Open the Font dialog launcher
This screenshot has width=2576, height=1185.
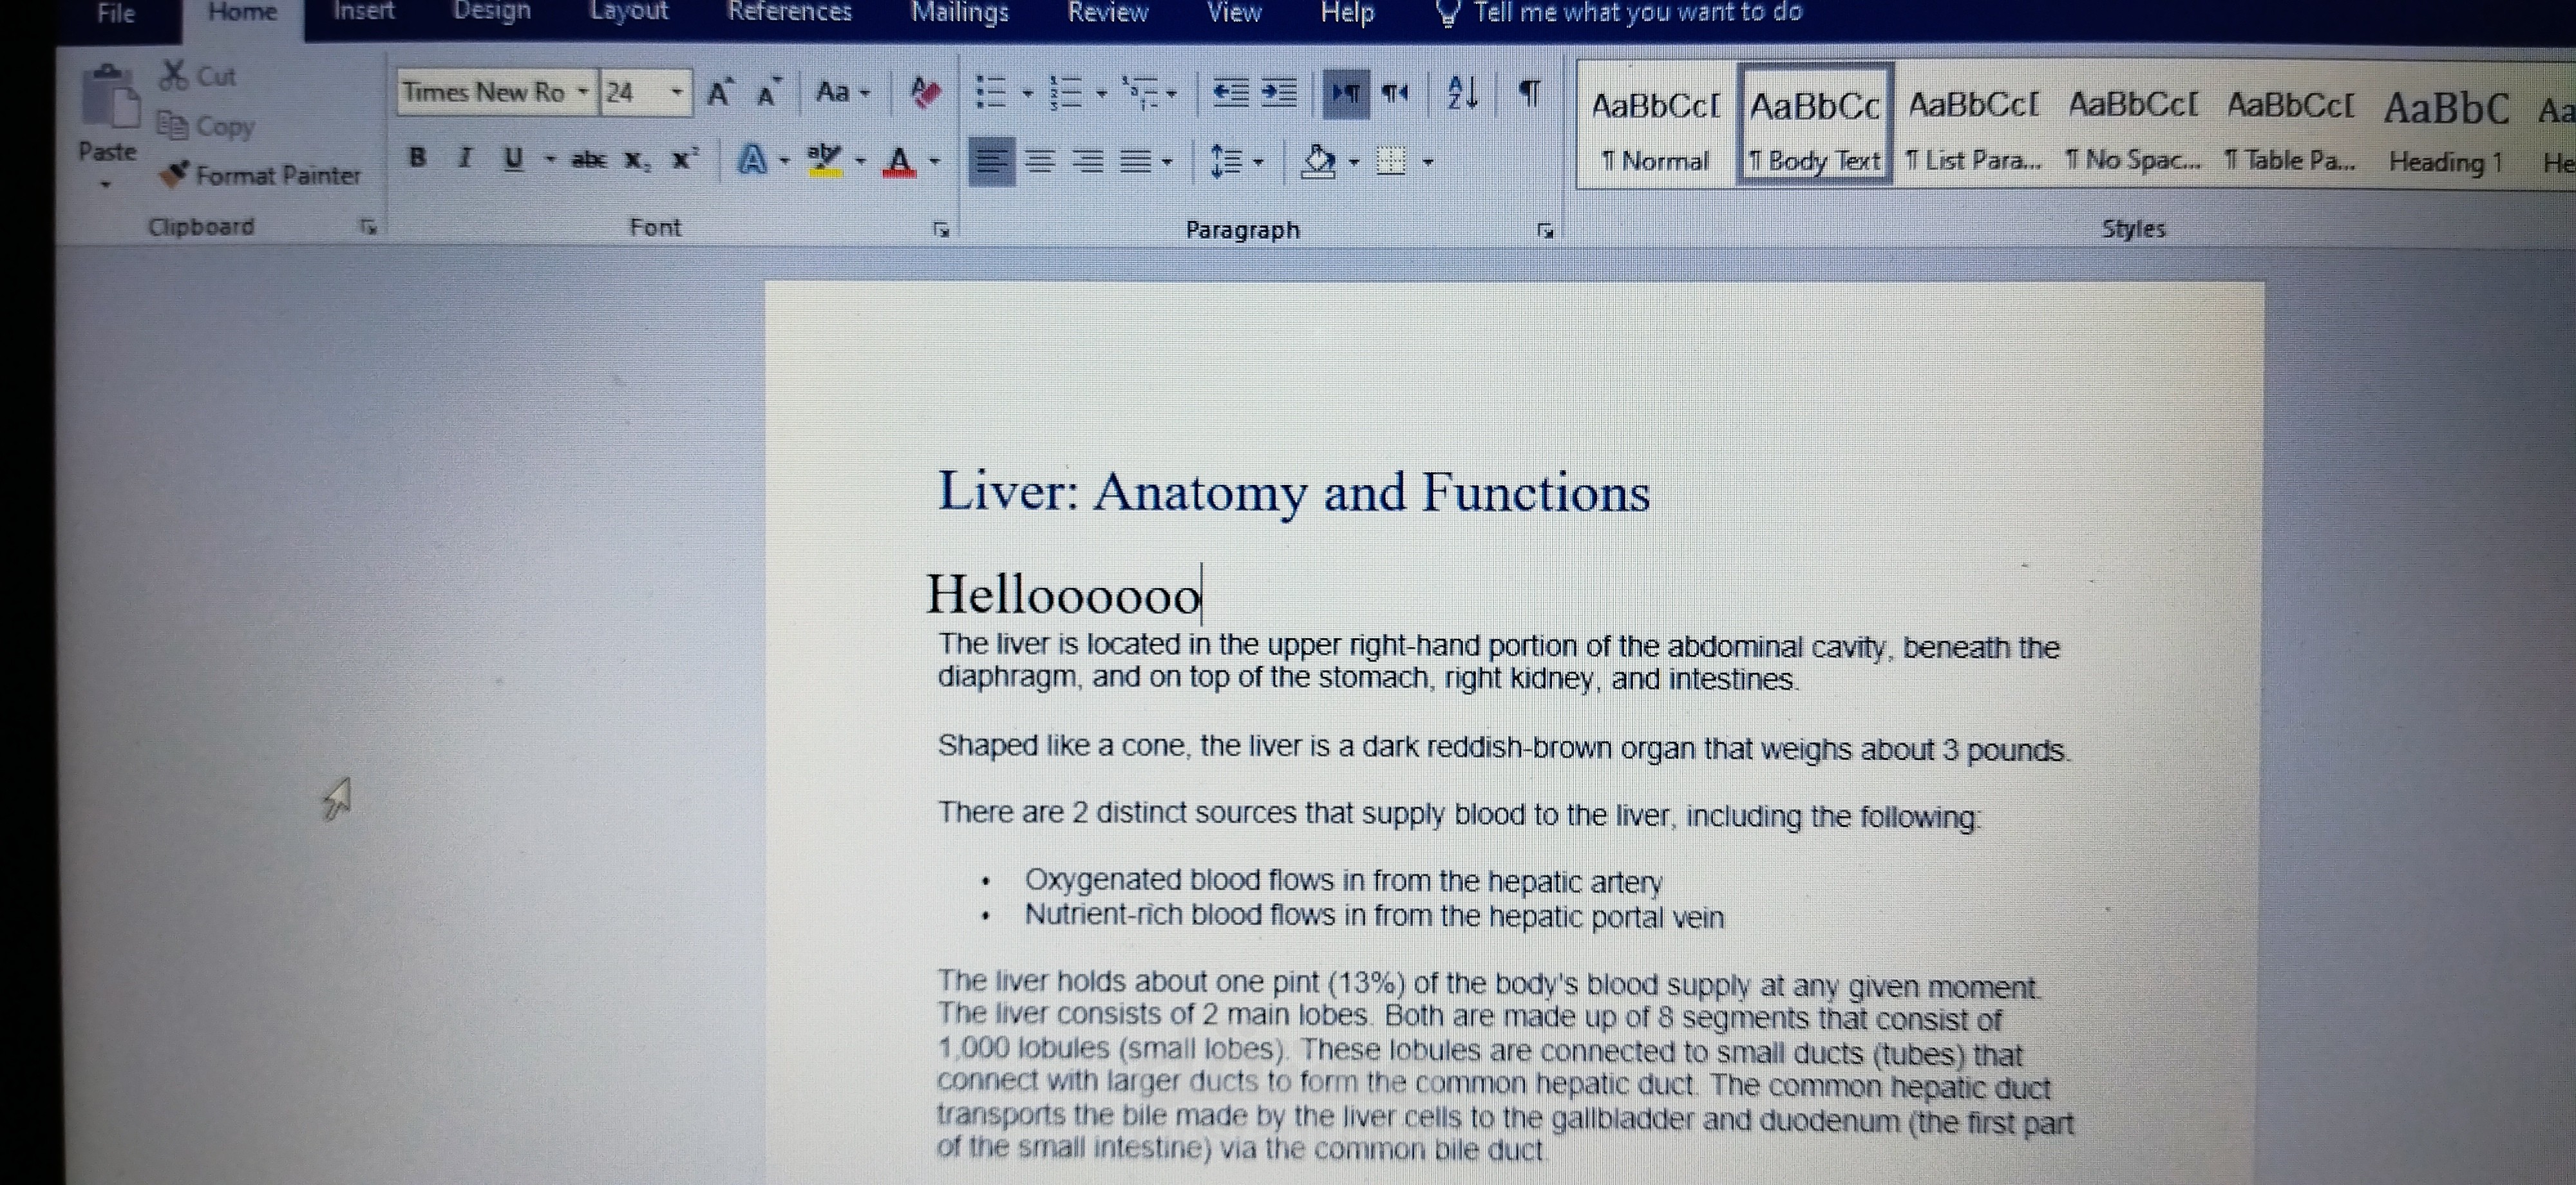click(940, 230)
